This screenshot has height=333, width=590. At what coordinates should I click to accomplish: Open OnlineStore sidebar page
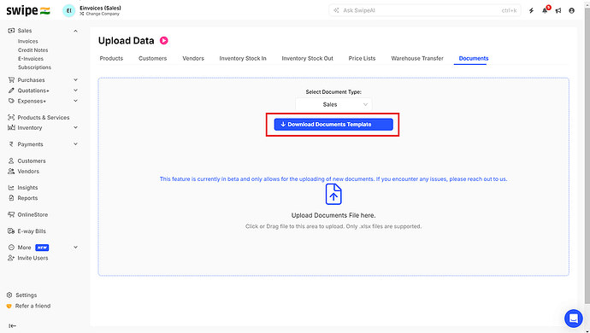click(x=32, y=214)
